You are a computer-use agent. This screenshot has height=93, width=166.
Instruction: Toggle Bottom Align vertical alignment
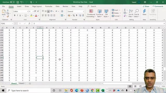pos(49,11)
